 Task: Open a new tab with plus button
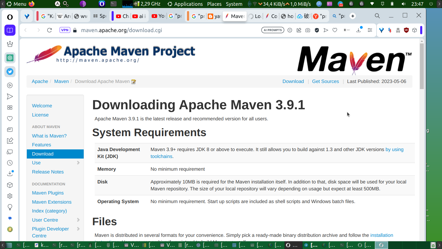click(353, 16)
